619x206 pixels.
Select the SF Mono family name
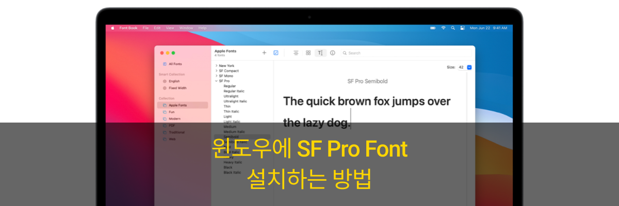coord(226,76)
